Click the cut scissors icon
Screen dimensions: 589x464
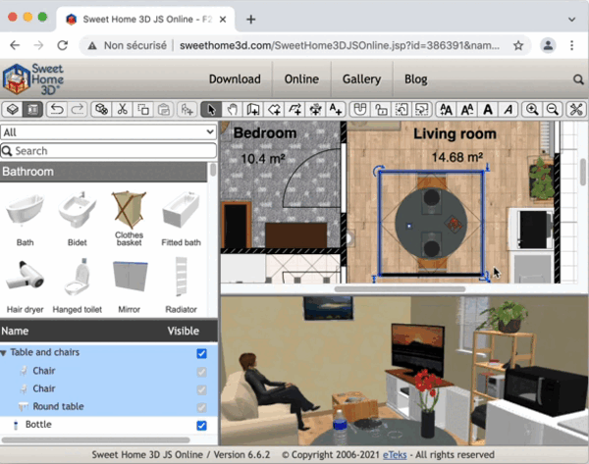[123, 110]
